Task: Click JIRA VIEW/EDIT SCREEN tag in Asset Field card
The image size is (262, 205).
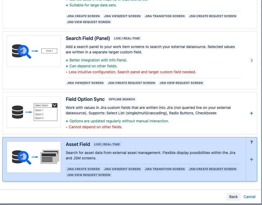Action: click(122, 169)
